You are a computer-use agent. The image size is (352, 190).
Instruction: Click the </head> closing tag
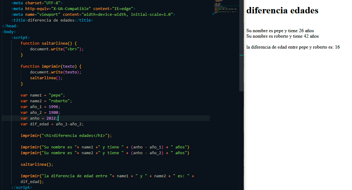(10, 26)
